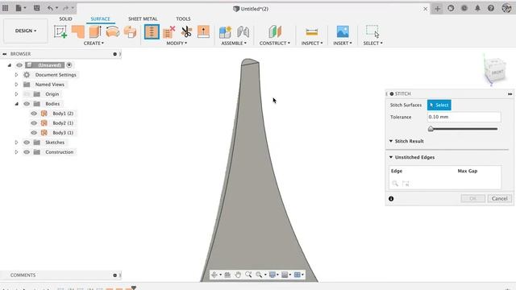Screen dimensions: 516x290
Task: Click OK in the Stitch dialog
Action: (473, 199)
